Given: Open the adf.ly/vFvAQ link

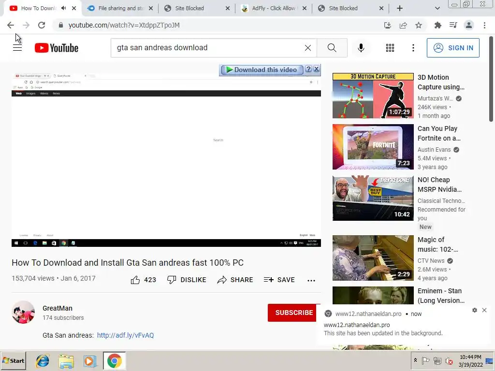Looking at the screenshot, I should click(x=125, y=335).
